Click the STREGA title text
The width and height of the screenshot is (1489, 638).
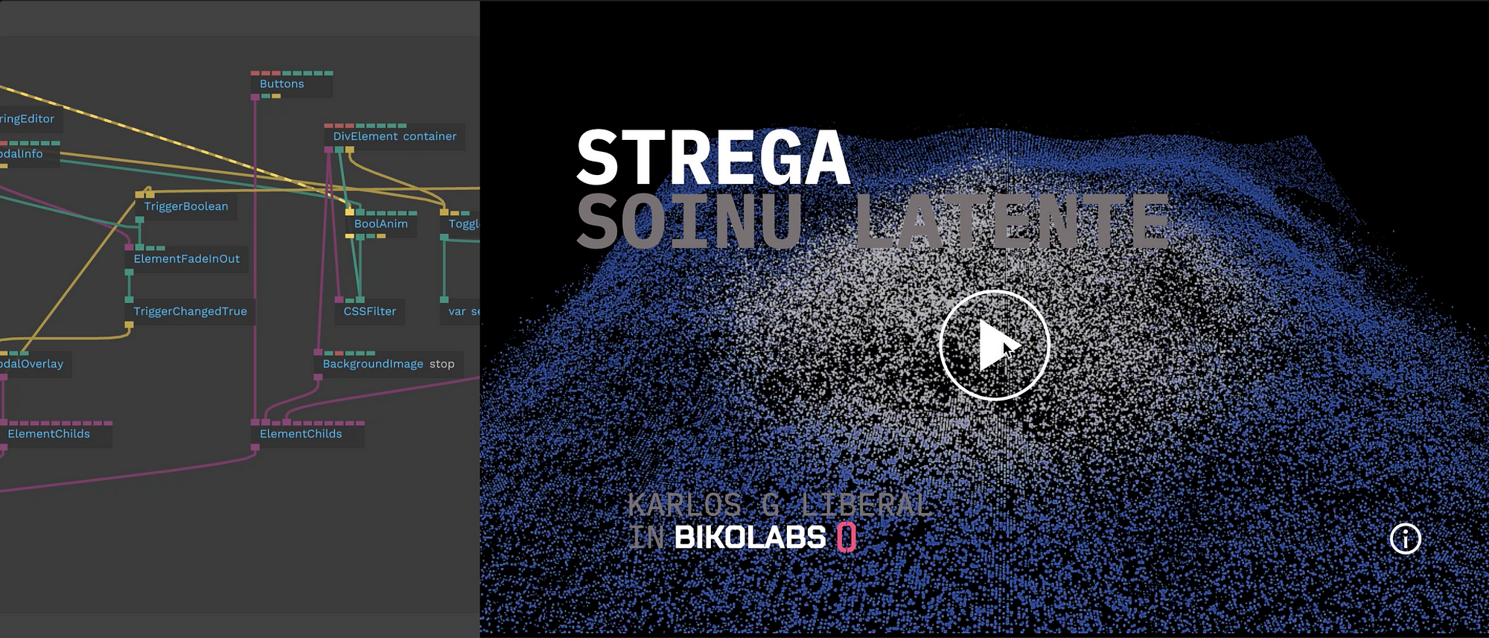tap(713, 157)
